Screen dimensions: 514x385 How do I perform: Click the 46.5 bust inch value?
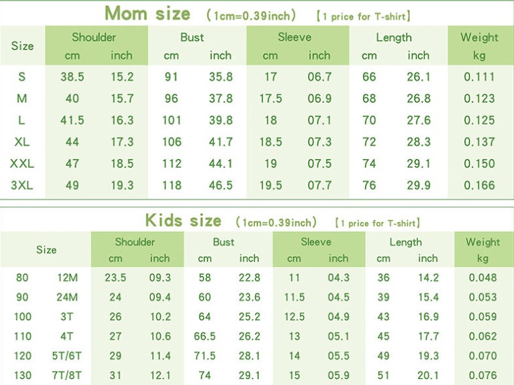click(x=220, y=185)
